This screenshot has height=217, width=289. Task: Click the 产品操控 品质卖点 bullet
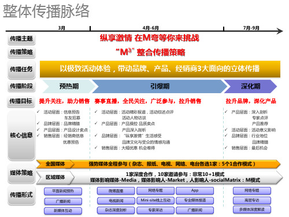(128, 124)
